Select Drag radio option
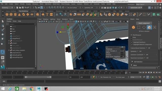This screenshot has height=91, width=162. [131, 37]
